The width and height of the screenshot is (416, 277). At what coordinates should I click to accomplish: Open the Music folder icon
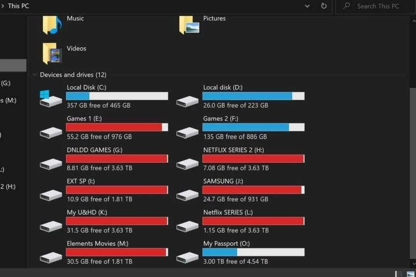point(52,25)
